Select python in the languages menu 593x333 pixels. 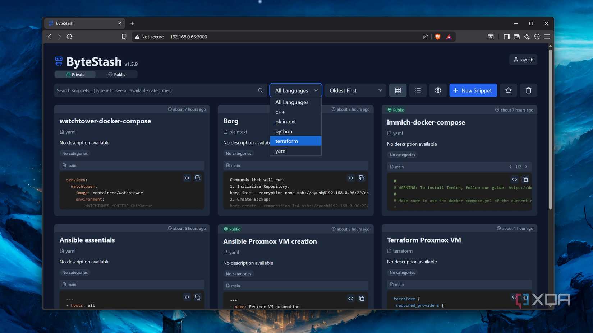point(284,131)
